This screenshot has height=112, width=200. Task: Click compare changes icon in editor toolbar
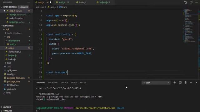(186, 2)
